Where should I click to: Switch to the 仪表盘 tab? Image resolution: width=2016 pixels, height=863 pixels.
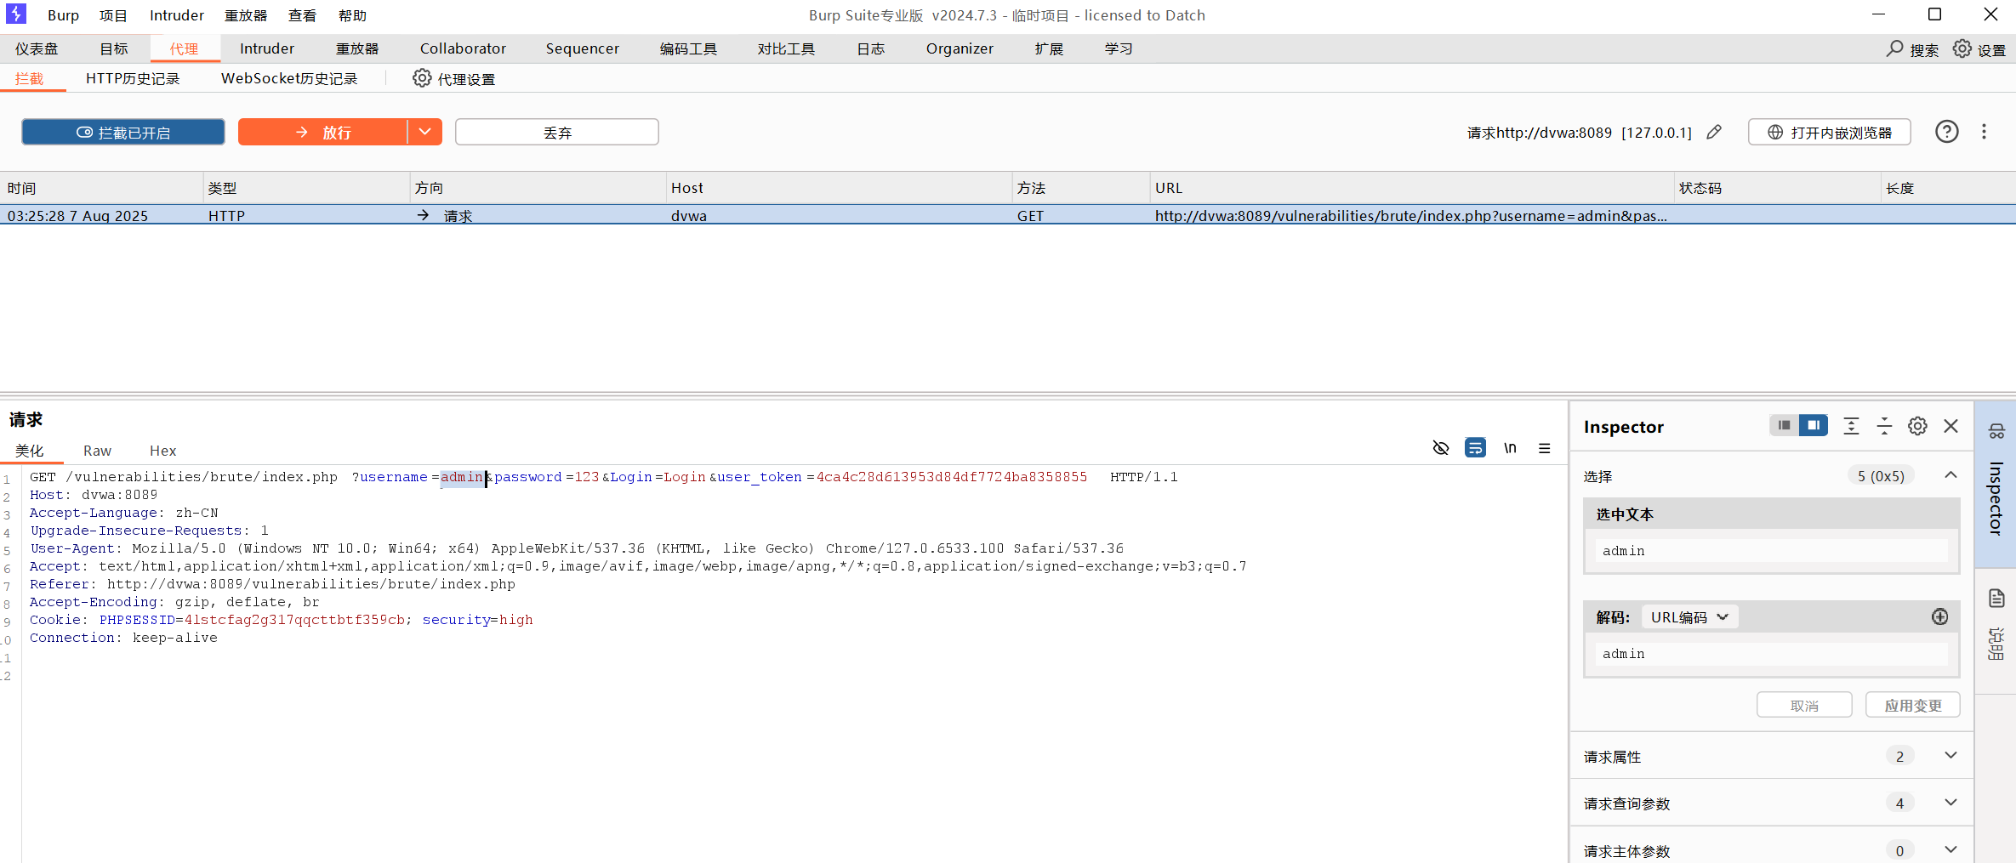[x=37, y=48]
